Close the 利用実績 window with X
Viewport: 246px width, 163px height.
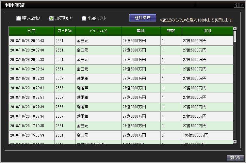click(242, 5)
